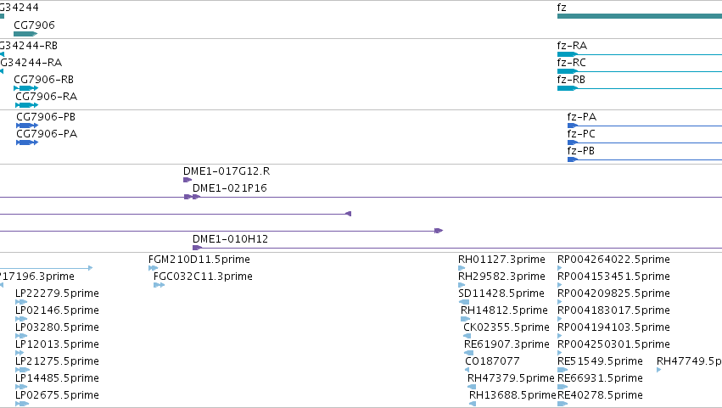
Task: Select the LP02675.5prime EST
Action: coord(22,404)
